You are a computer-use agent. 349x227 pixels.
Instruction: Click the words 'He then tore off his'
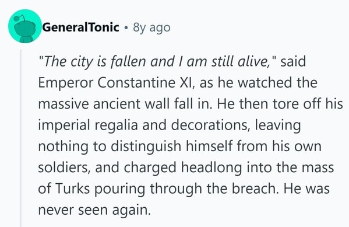(280, 104)
